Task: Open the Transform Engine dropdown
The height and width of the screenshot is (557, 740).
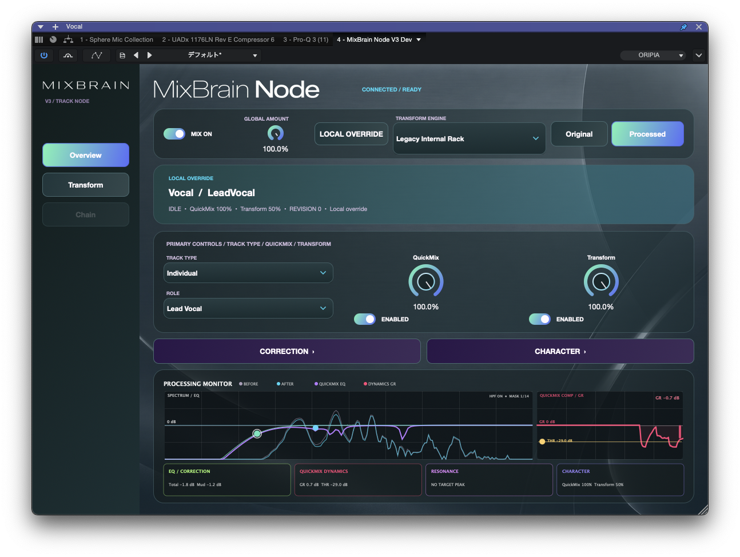Action: pos(469,138)
